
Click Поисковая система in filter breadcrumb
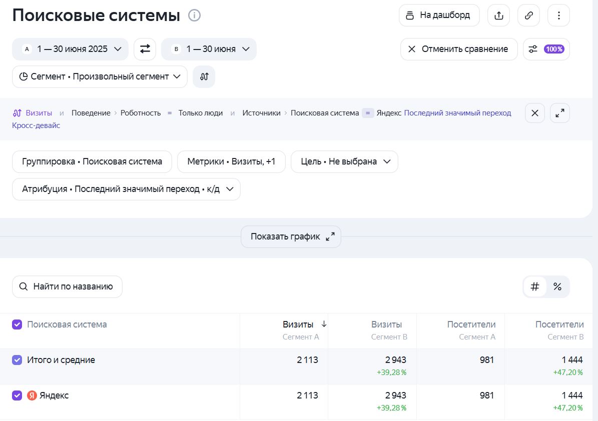pyautogui.click(x=325, y=113)
